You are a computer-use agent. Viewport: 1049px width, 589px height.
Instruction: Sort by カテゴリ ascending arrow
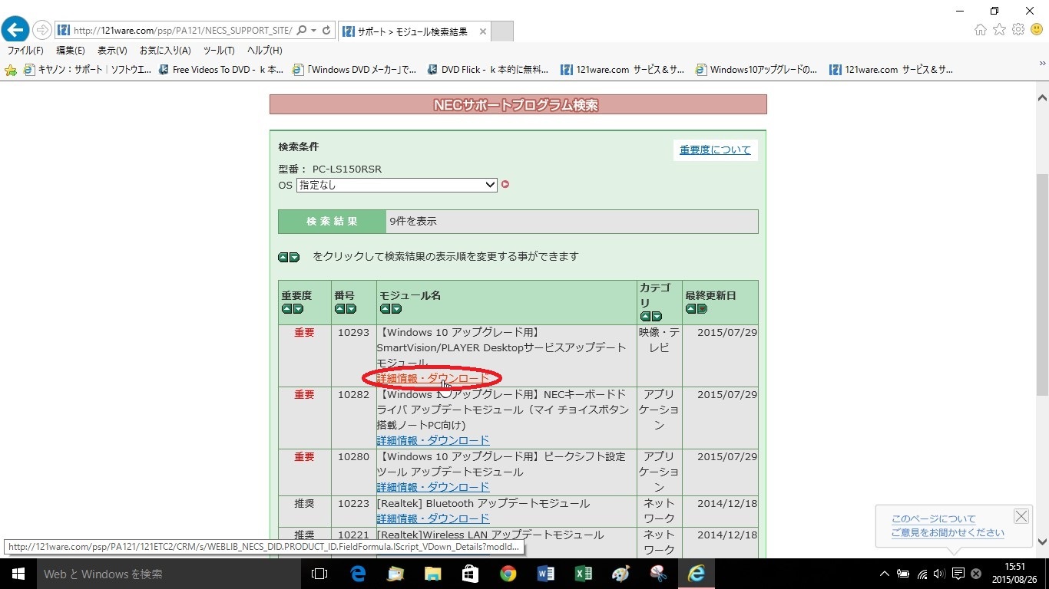(x=645, y=317)
